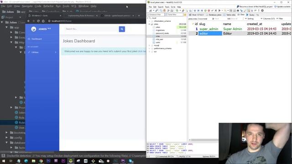Viewport: 292px width, 164px height.
Task: Open HeidiSQL Search menu
Action: [x=161, y=7]
